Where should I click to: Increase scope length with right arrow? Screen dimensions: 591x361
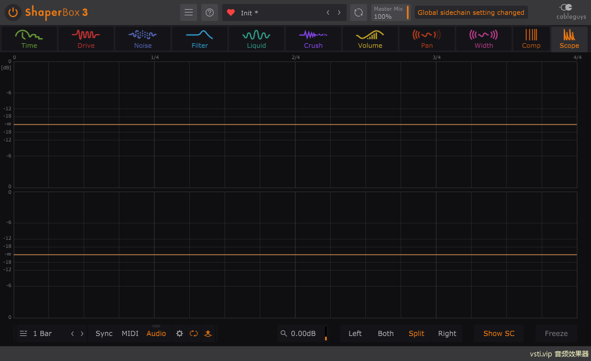tap(82, 334)
